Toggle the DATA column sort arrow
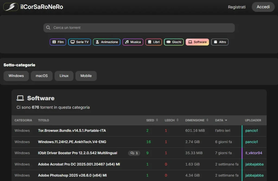 [226, 120]
